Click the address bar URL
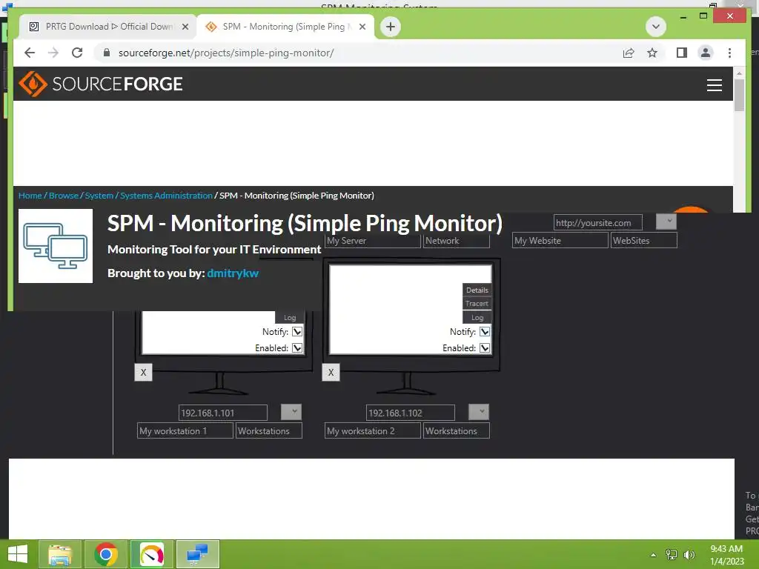 point(226,53)
